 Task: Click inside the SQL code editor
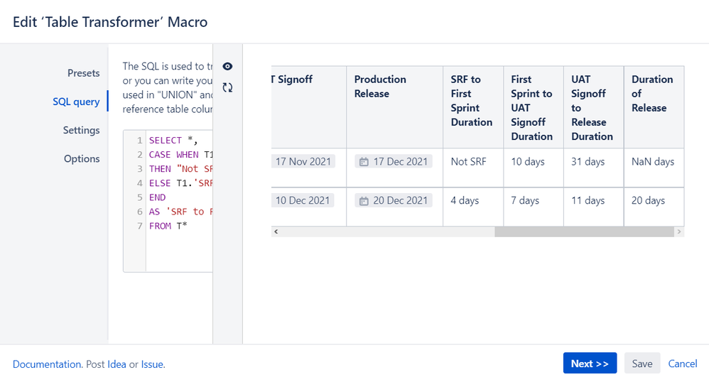click(179, 241)
